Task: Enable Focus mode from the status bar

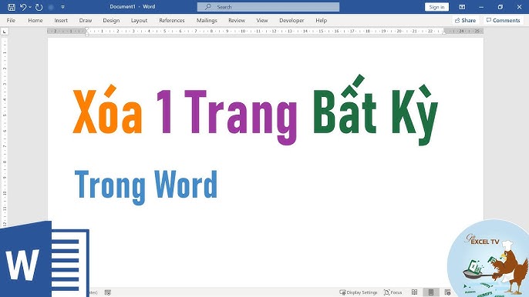Action: (393, 292)
